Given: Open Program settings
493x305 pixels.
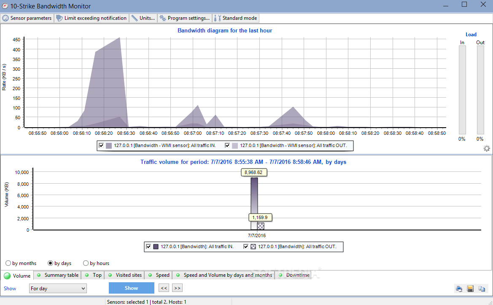Looking at the screenshot, I should 184,18.
